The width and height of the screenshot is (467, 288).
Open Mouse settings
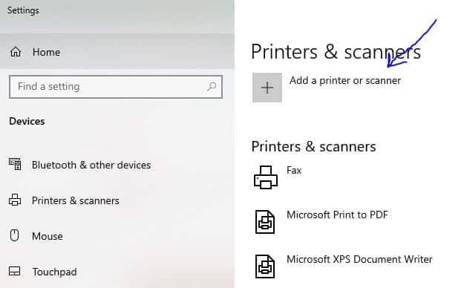[x=48, y=236]
